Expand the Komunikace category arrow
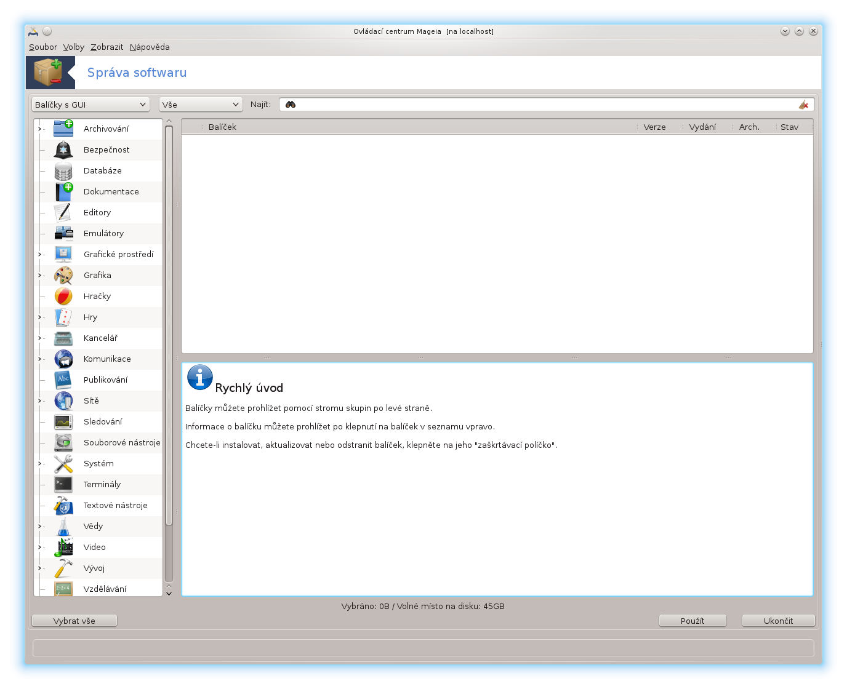Screen dimensions: 847x689 (x=40, y=359)
